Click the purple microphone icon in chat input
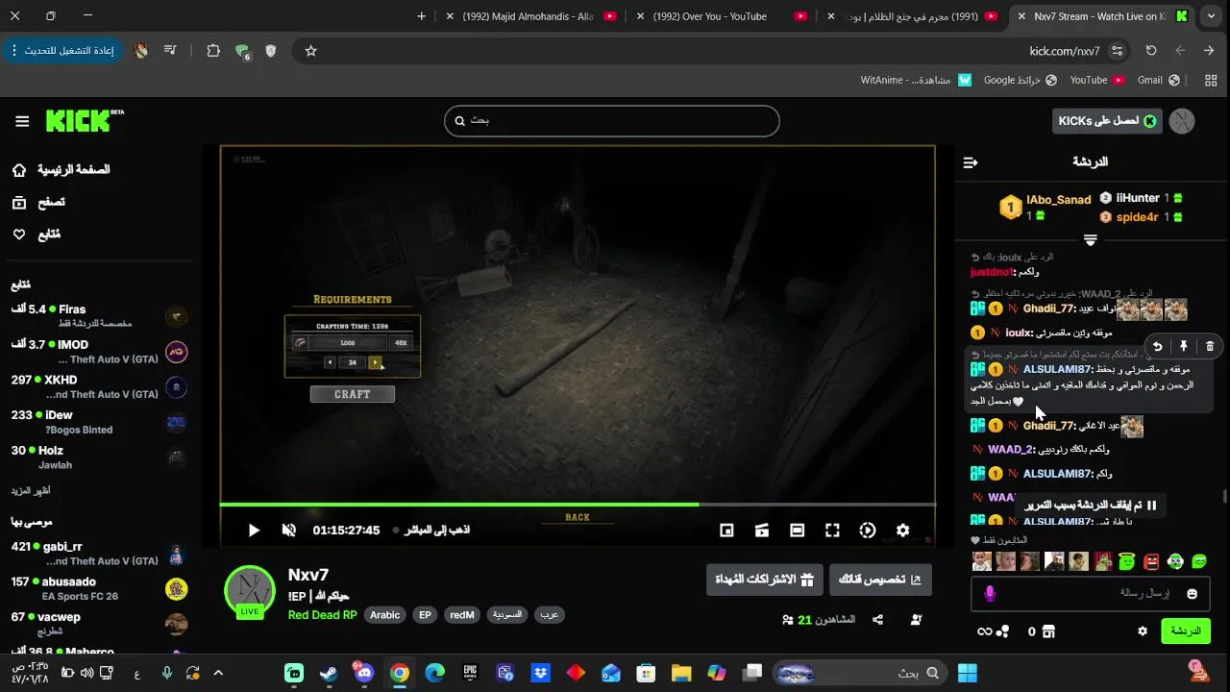This screenshot has width=1230, height=692. pos(990,594)
